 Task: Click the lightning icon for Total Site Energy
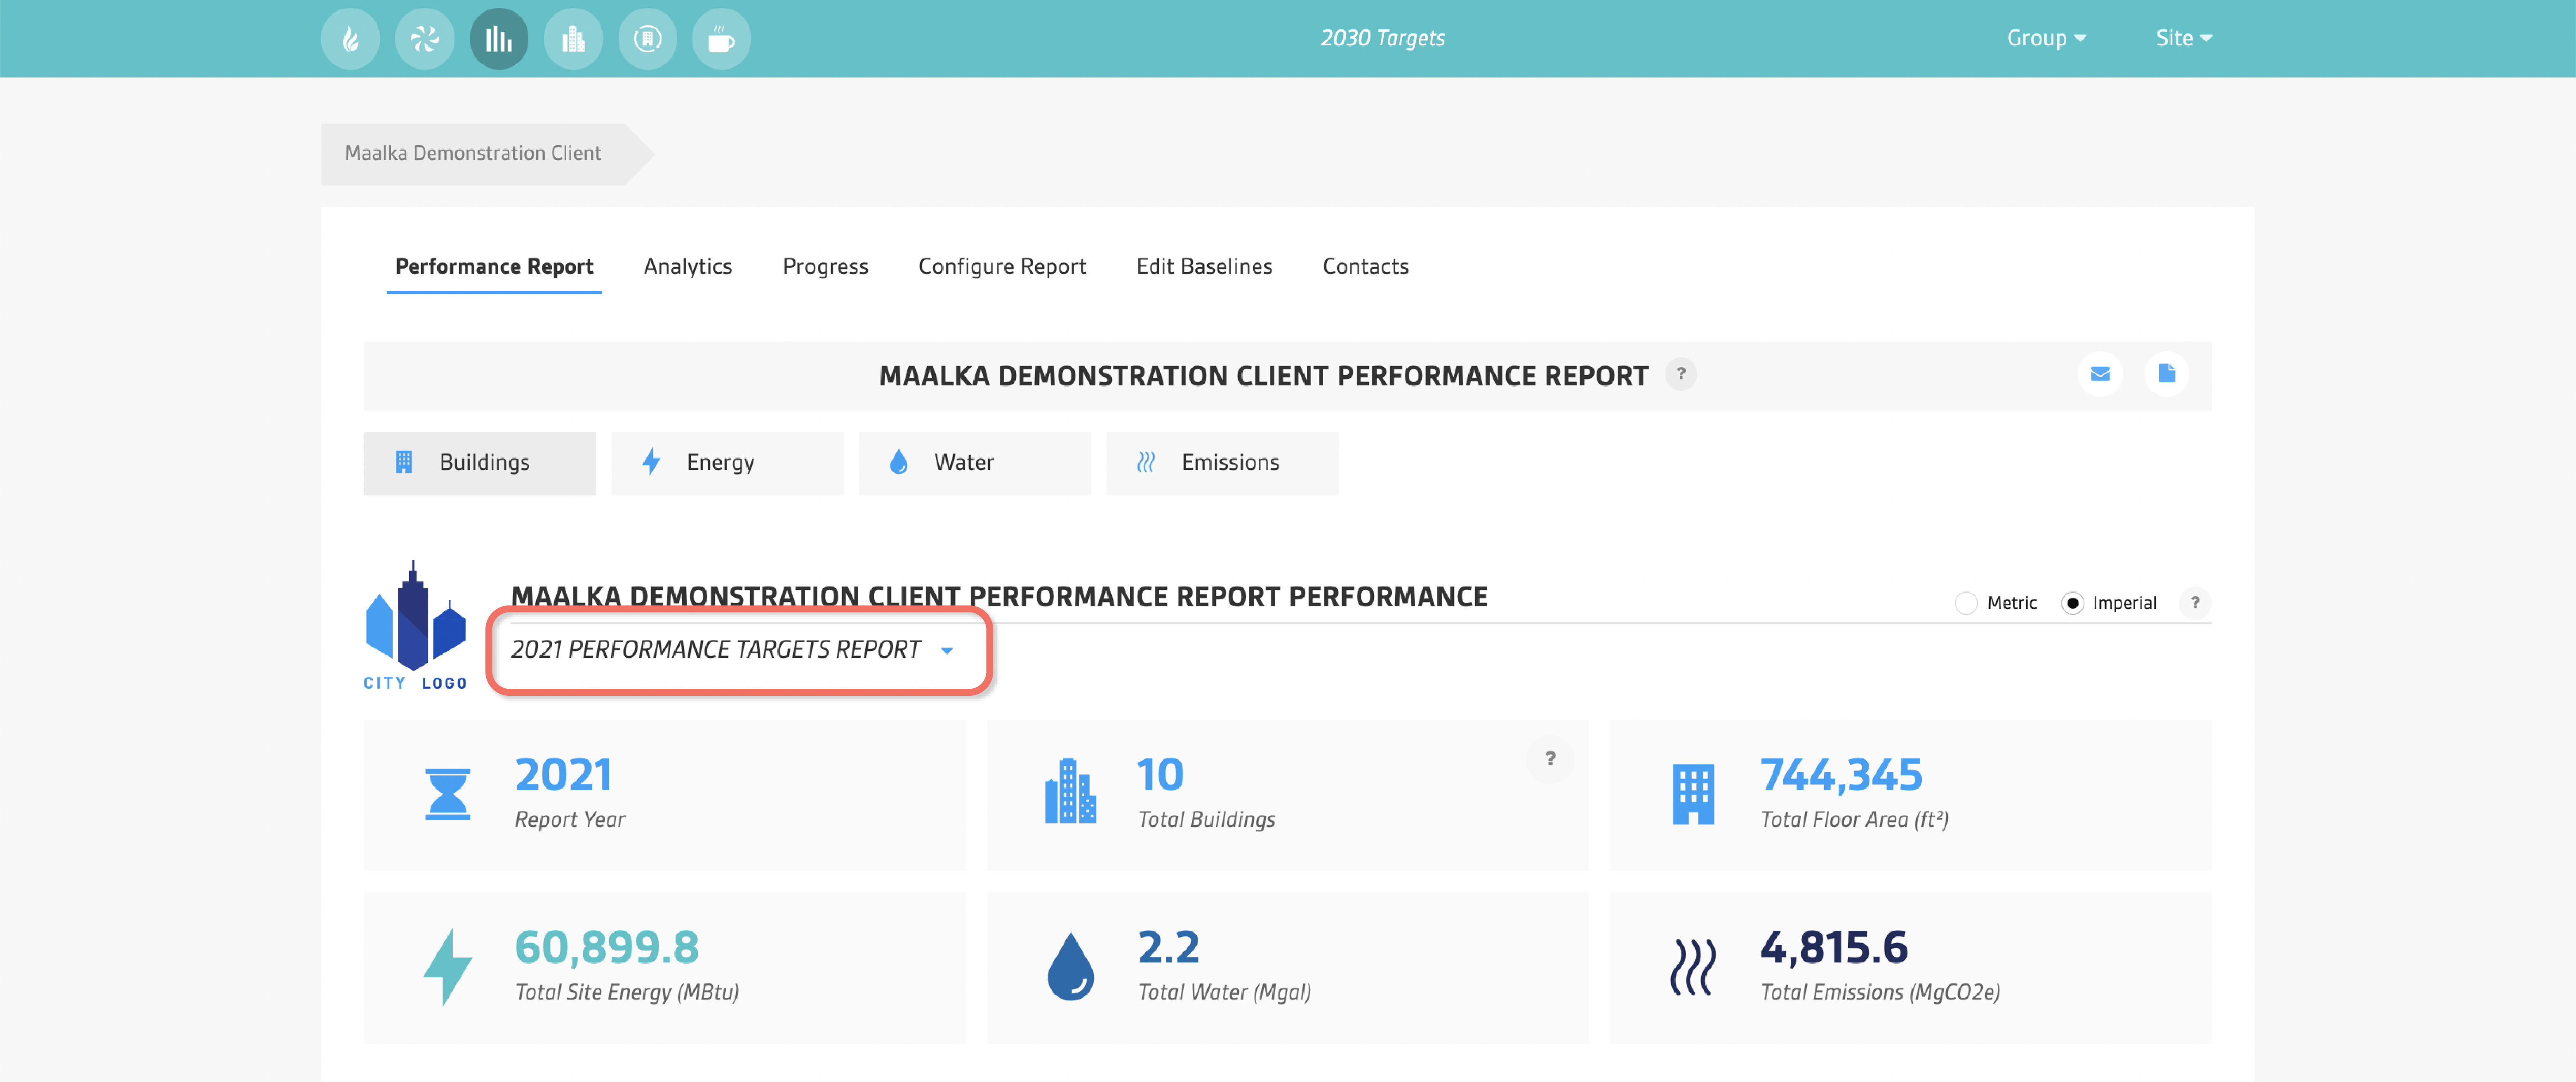coord(447,967)
